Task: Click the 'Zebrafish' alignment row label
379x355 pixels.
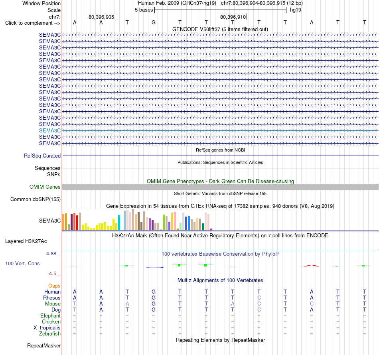Action: [50, 333]
